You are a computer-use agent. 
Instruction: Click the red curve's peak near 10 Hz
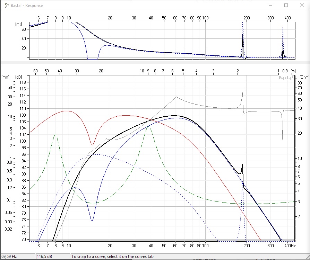(67, 111)
